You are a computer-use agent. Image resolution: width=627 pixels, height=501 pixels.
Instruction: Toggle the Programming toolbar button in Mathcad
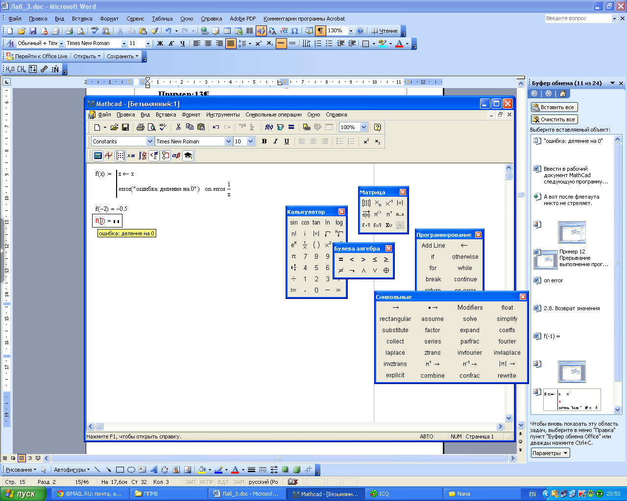coord(165,156)
